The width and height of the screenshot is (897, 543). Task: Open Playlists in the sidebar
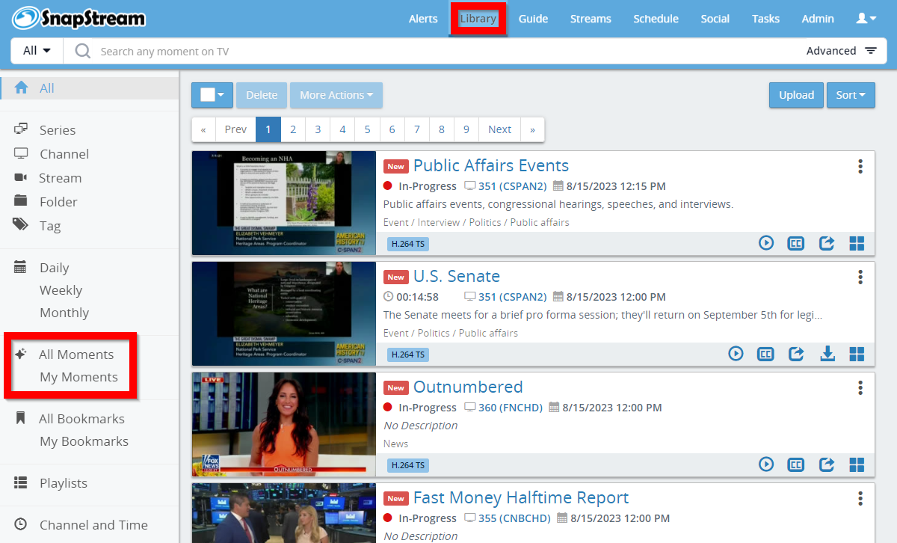pos(64,483)
